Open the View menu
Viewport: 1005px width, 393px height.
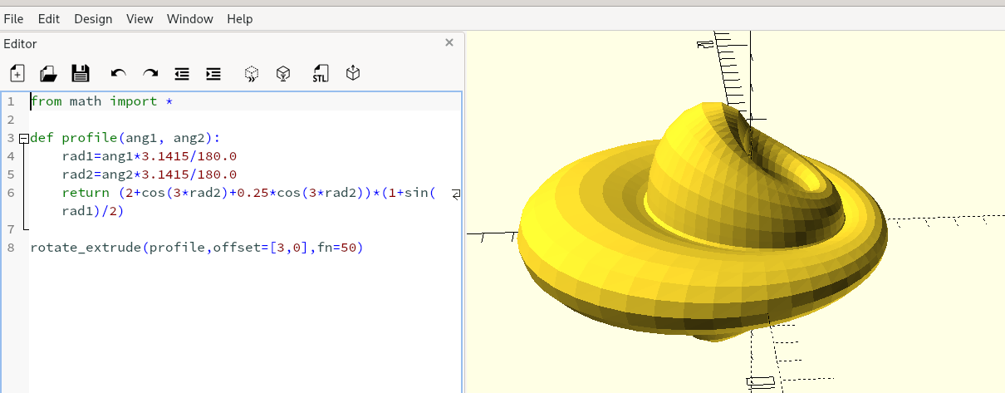pyautogui.click(x=140, y=18)
